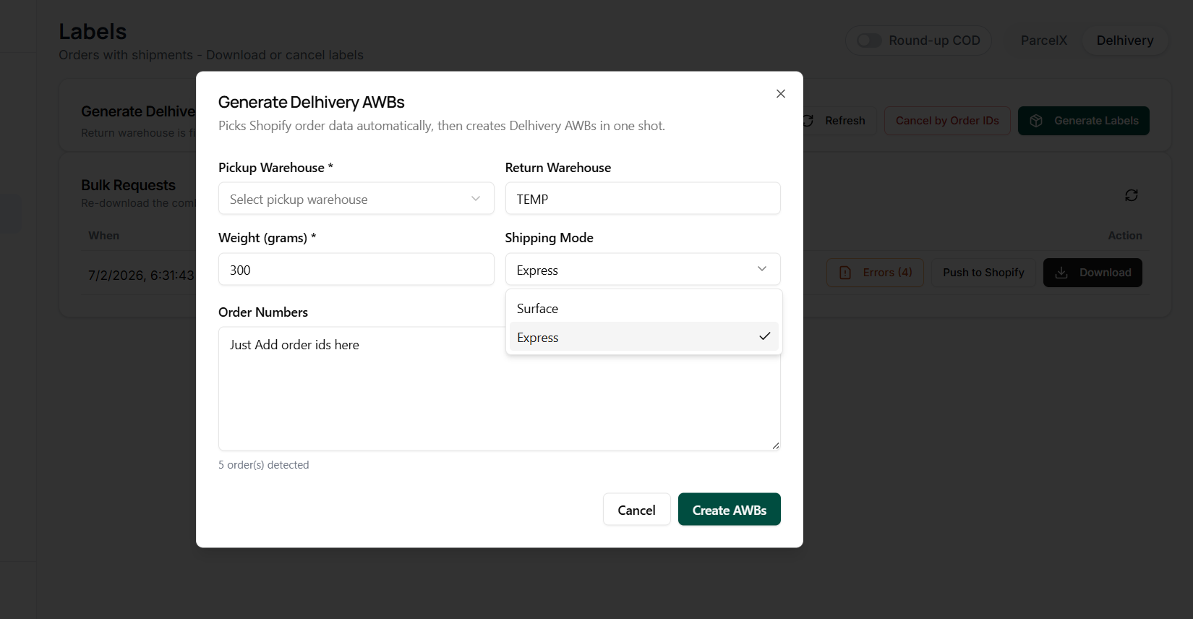Switch to the ParcelX tab
Image resolution: width=1193 pixels, height=619 pixels.
[1043, 40]
